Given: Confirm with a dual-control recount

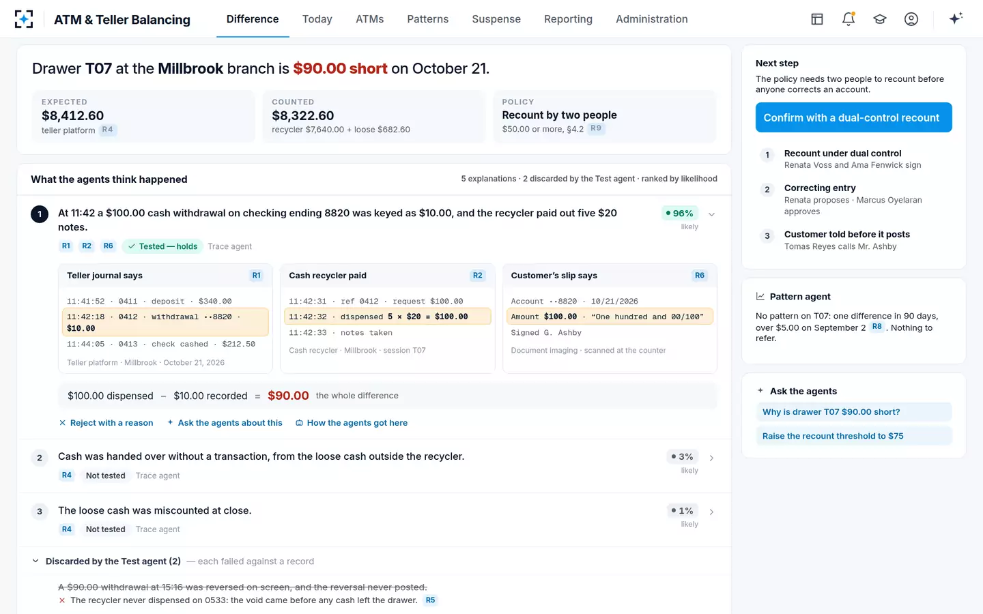Looking at the screenshot, I should pos(854,117).
